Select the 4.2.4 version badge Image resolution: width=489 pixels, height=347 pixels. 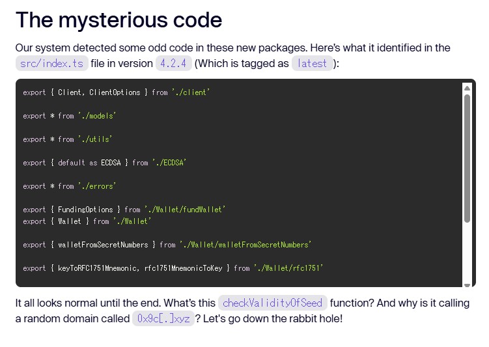tap(173, 63)
